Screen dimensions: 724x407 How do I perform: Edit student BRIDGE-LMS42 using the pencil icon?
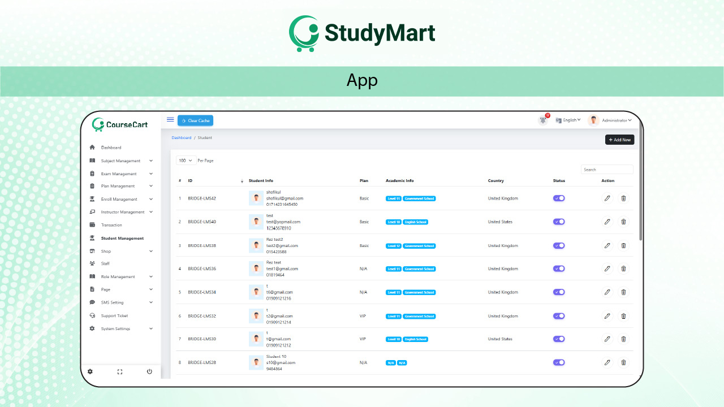607,198
